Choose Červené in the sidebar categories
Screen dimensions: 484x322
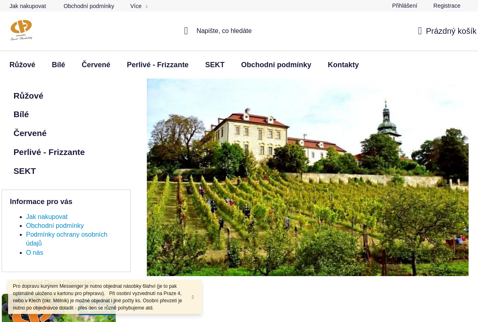pos(30,133)
